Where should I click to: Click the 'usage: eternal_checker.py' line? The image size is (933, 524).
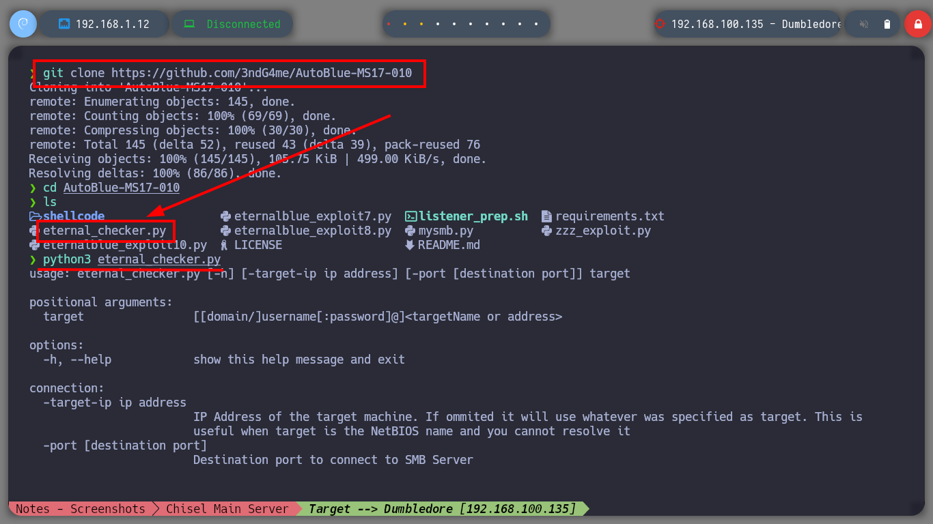330,274
